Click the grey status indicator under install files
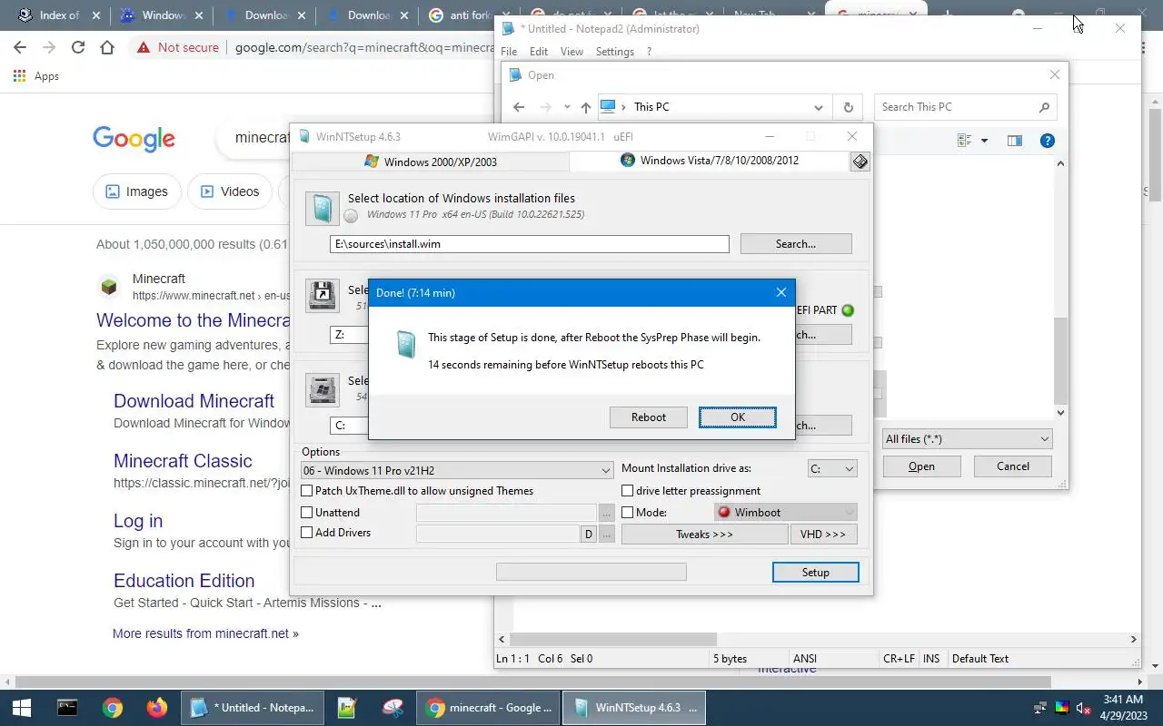The height and width of the screenshot is (726, 1163). [x=352, y=215]
